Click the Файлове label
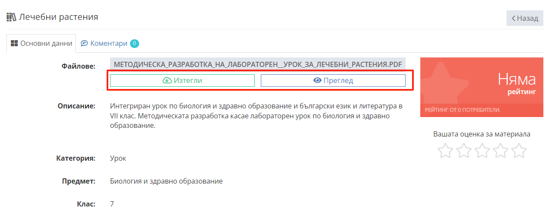 pyautogui.click(x=78, y=67)
